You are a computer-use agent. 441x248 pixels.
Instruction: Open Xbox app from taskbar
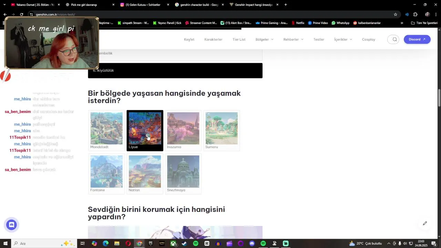tap(173, 244)
